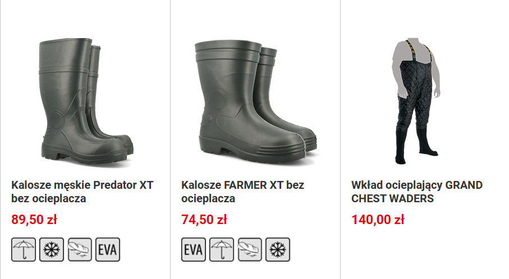Click the snowflake icon under FARMER XT boots
509x279 pixels.
pyautogui.click(x=278, y=249)
